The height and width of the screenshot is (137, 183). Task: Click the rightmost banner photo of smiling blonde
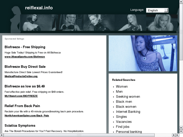click(162, 23)
